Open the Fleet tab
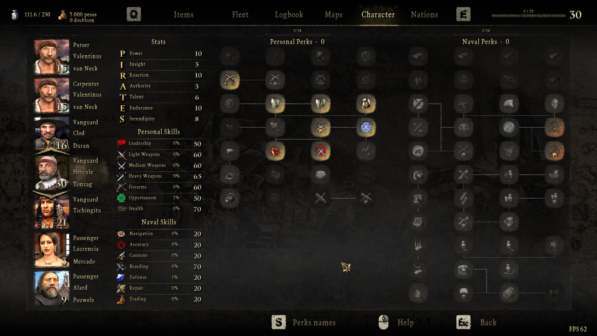Image resolution: width=597 pixels, height=336 pixels. coord(240,15)
